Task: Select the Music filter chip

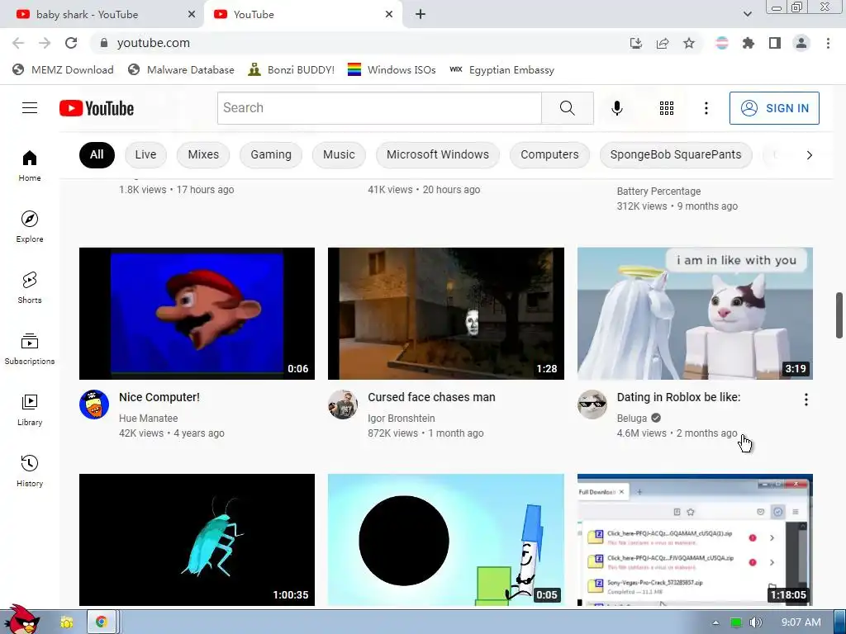Action: 339,154
